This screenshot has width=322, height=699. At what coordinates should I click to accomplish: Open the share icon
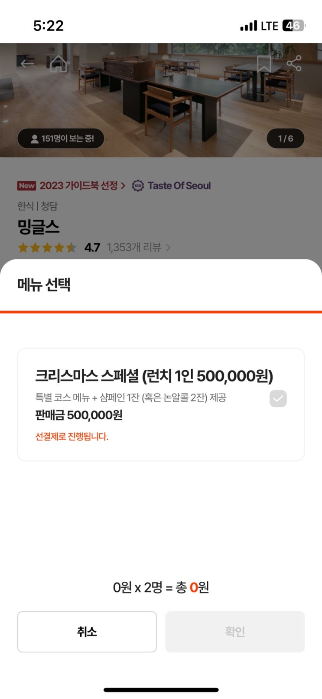click(294, 63)
